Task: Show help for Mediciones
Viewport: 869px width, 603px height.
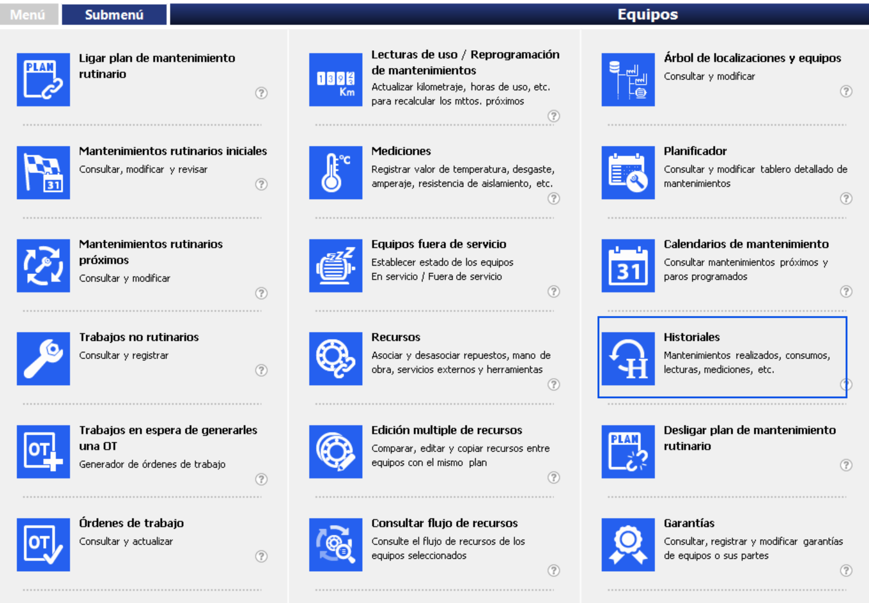Action: click(x=554, y=198)
